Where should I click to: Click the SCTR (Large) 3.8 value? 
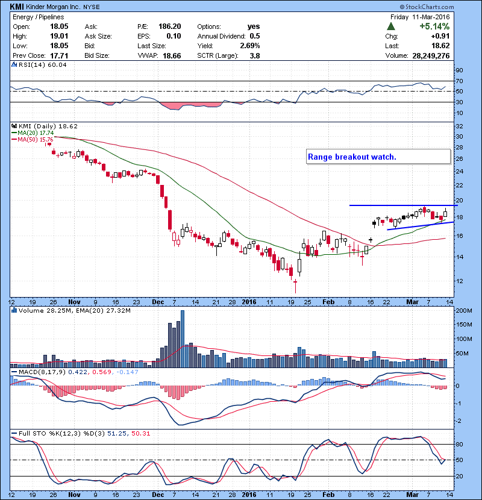tap(255, 55)
